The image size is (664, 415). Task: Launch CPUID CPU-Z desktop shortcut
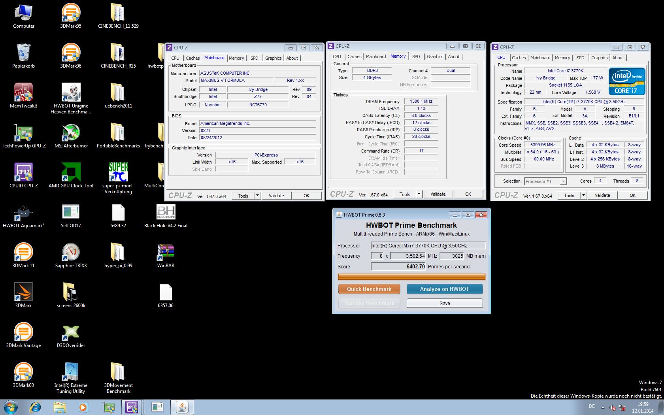click(x=24, y=176)
